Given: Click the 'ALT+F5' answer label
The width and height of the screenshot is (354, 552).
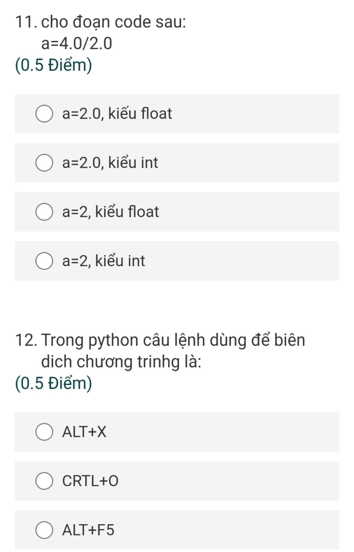Looking at the screenshot, I should [88, 530].
